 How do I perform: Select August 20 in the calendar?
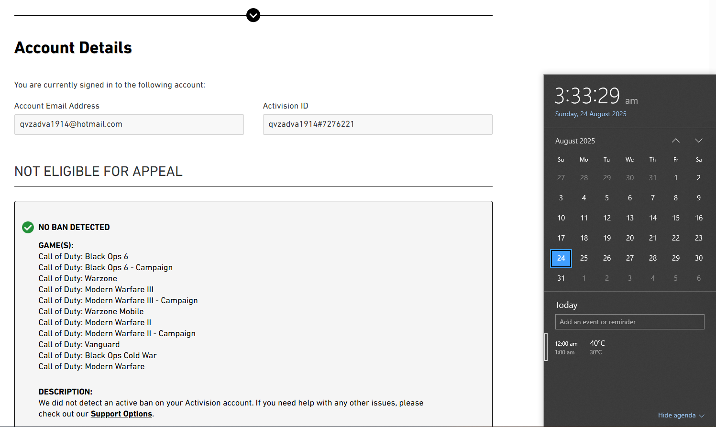tap(630, 238)
